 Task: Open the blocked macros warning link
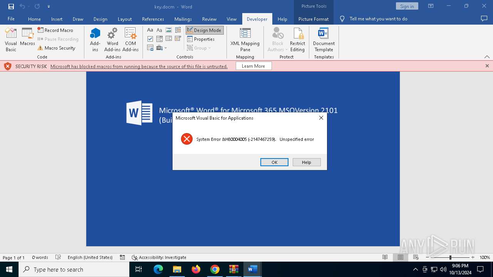coord(139,66)
